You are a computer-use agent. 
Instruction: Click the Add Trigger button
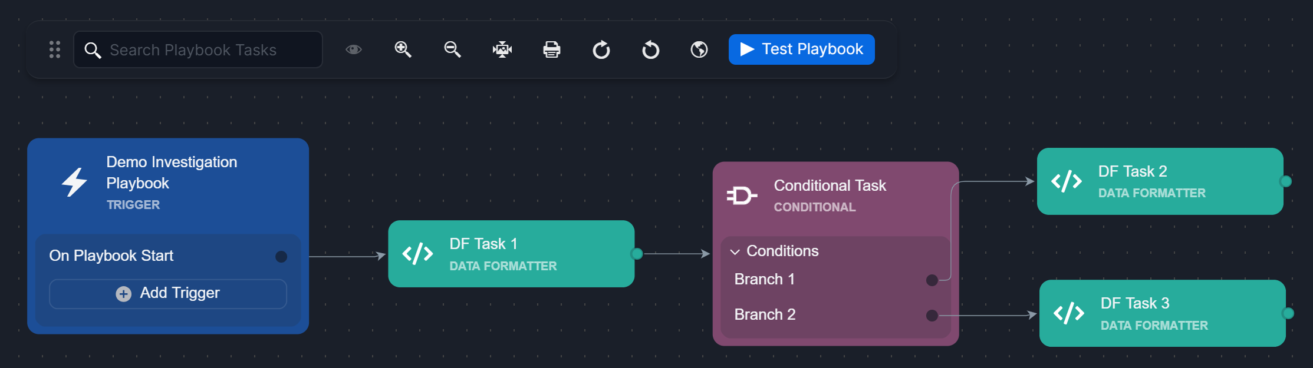click(168, 293)
